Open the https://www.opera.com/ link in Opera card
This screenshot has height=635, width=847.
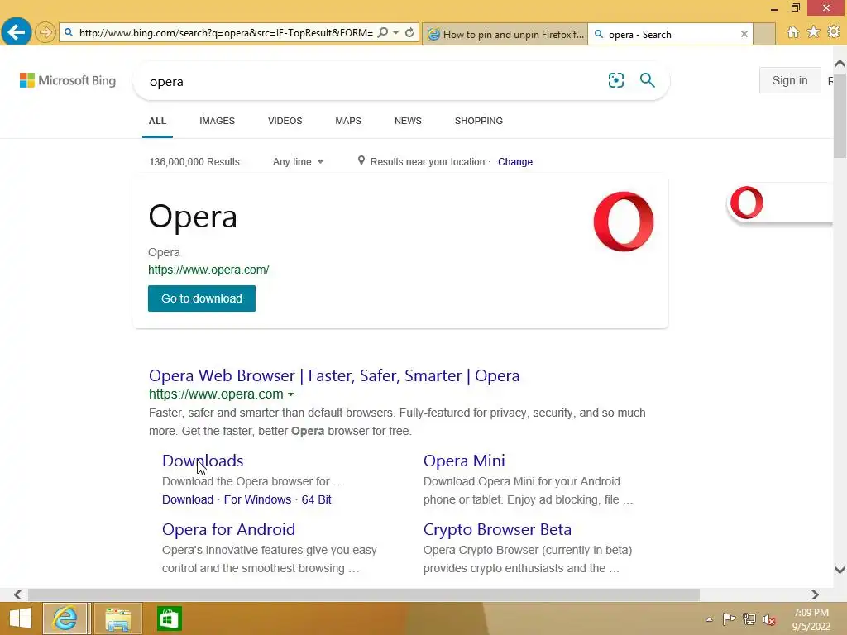pyautogui.click(x=208, y=270)
